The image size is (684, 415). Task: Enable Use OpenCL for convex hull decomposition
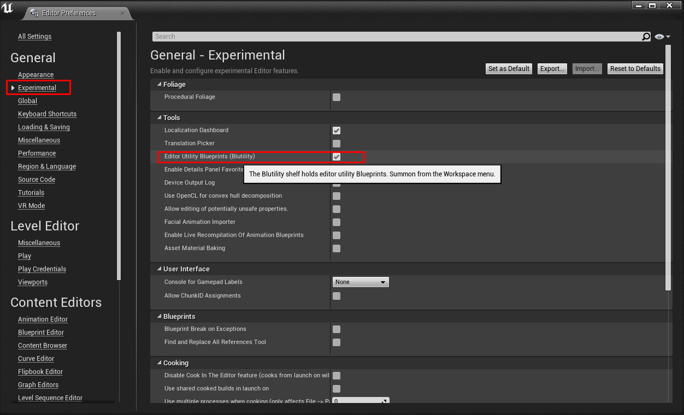pyautogui.click(x=337, y=196)
